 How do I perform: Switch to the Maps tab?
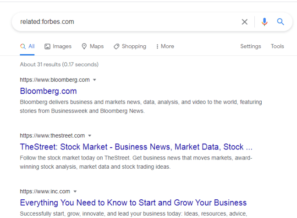(93, 46)
